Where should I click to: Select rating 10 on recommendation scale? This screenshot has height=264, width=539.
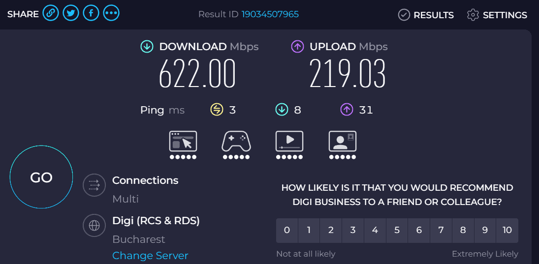coord(507,230)
